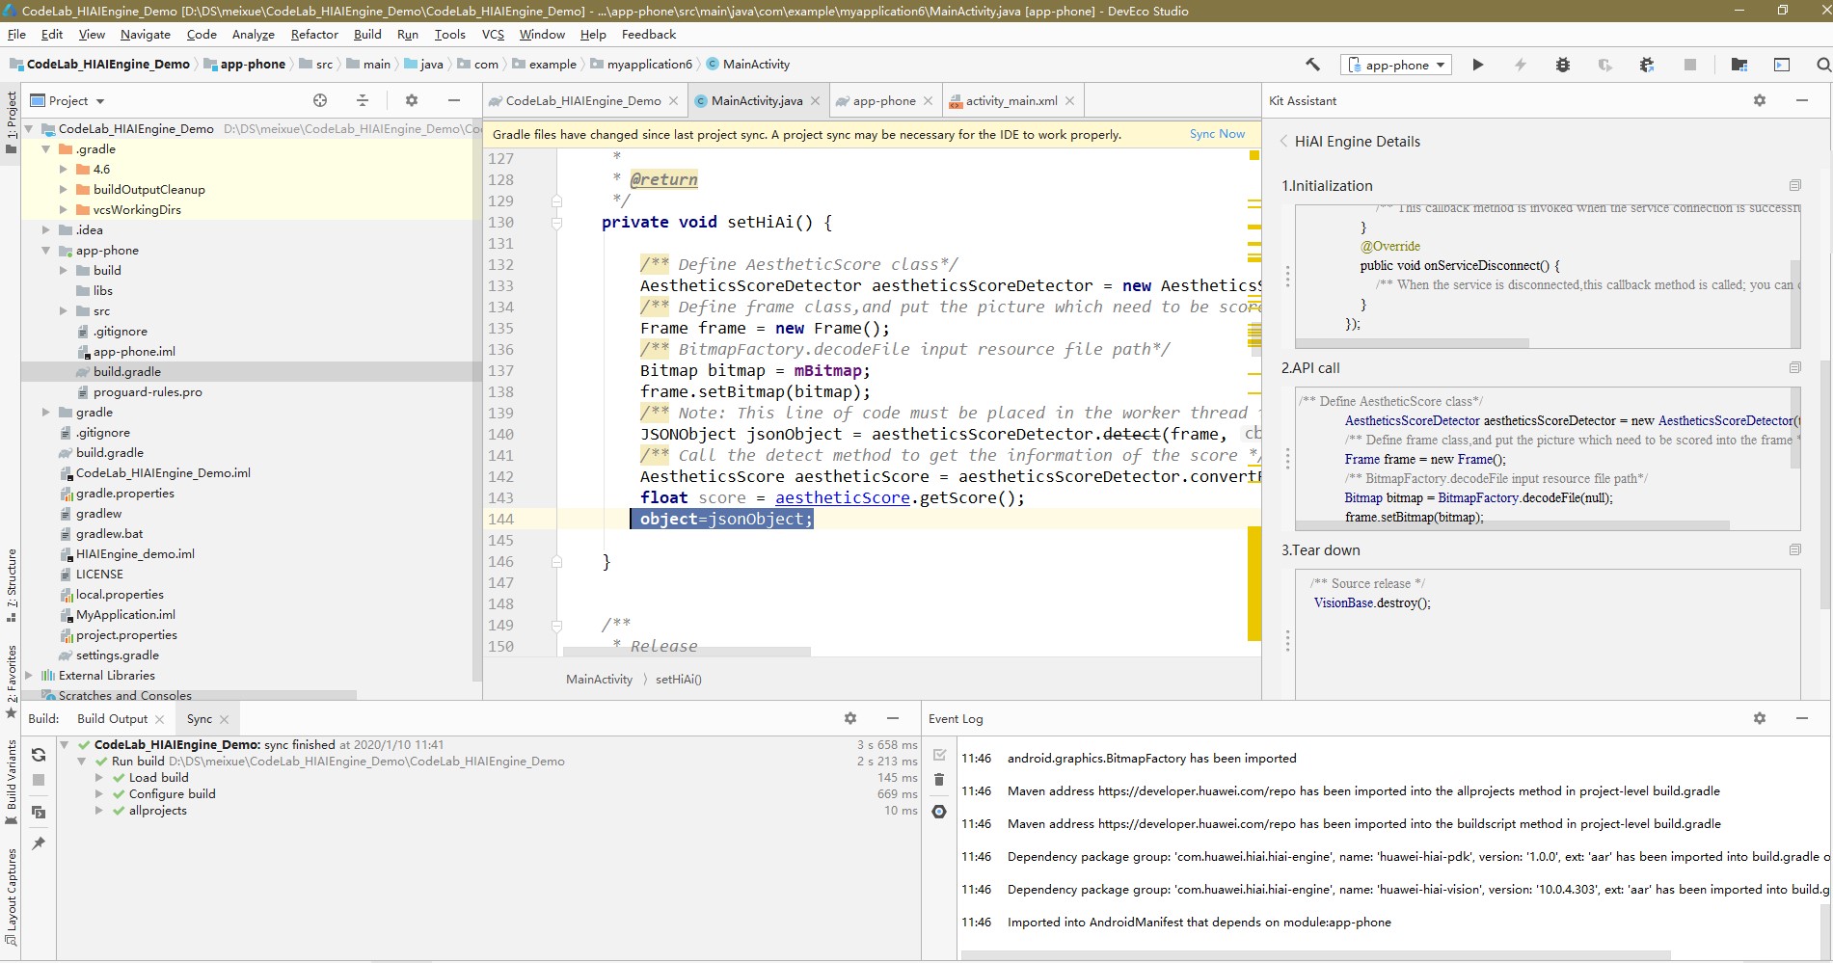Click the Debug bug icon in toolbar
The width and height of the screenshot is (1833, 963).
1562,65
